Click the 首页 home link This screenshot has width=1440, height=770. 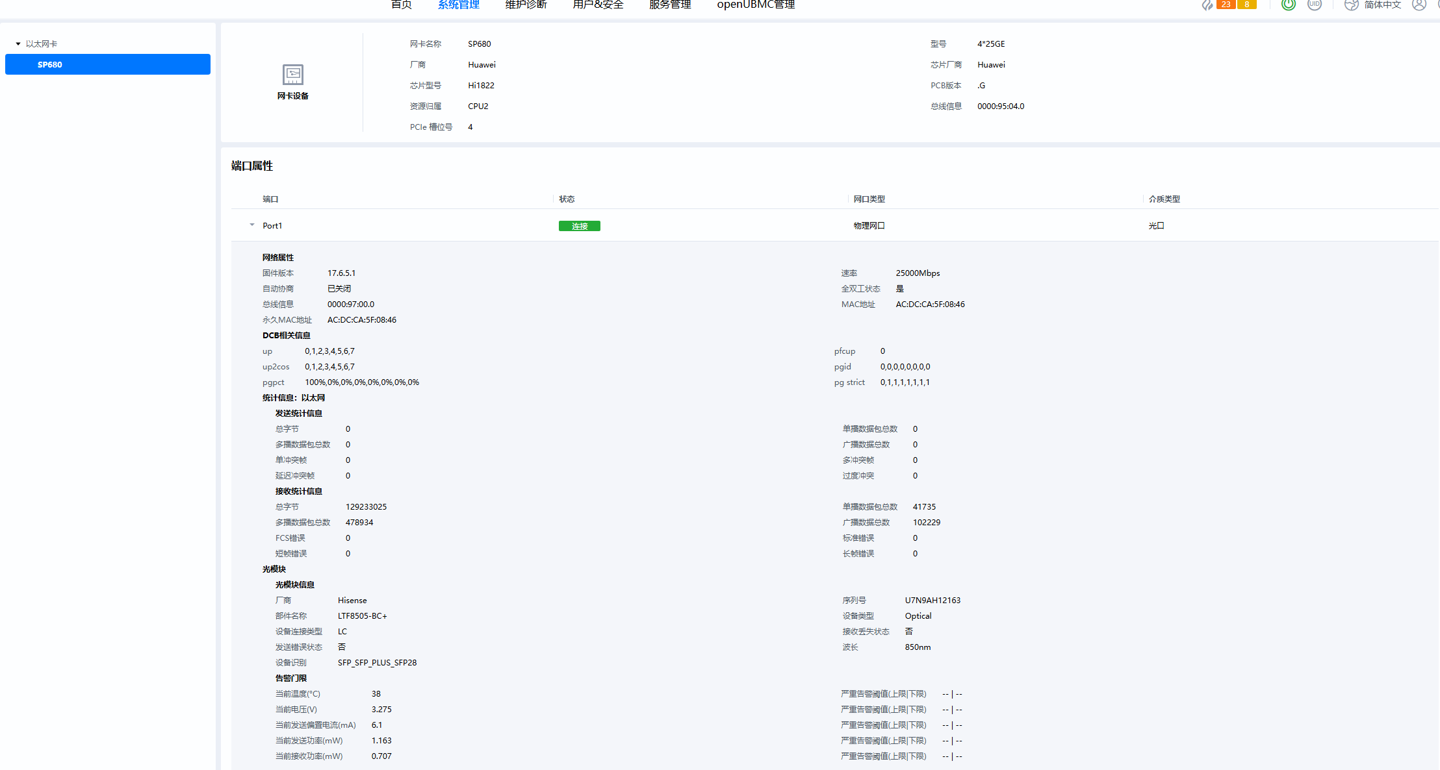pyautogui.click(x=401, y=5)
